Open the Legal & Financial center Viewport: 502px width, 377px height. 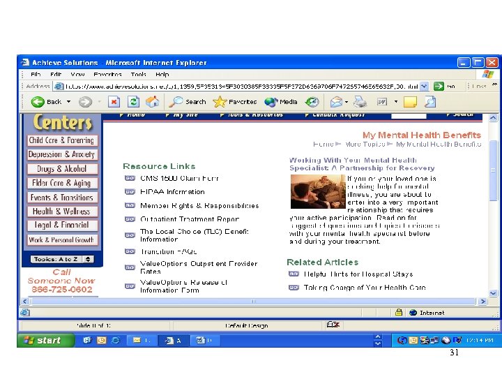[x=62, y=225]
